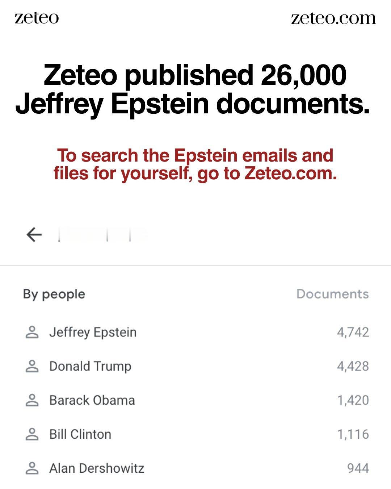This screenshot has height=489, width=391.
Task: Expand the Barack Obama entry
Action: coord(195,400)
